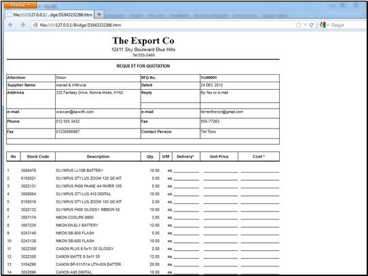The width and height of the screenshot is (368, 276).
Task: Click the site identity icon in the address bar
Action: pyautogui.click(x=35, y=25)
